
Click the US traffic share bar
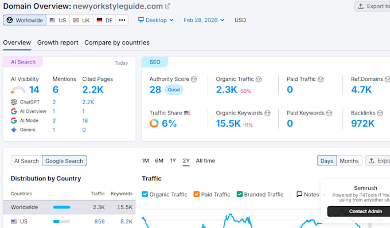pyautogui.click(x=62, y=222)
